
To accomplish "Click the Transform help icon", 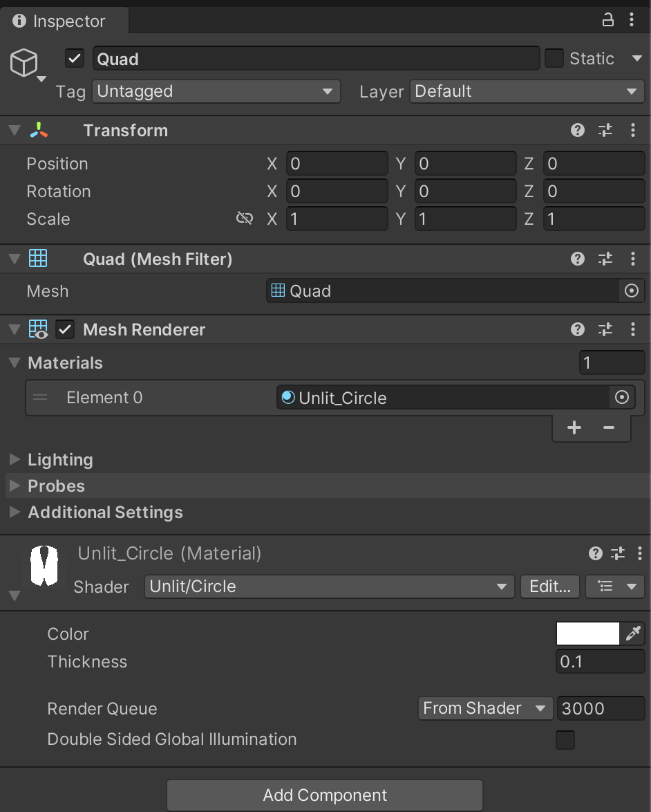I will point(577,129).
